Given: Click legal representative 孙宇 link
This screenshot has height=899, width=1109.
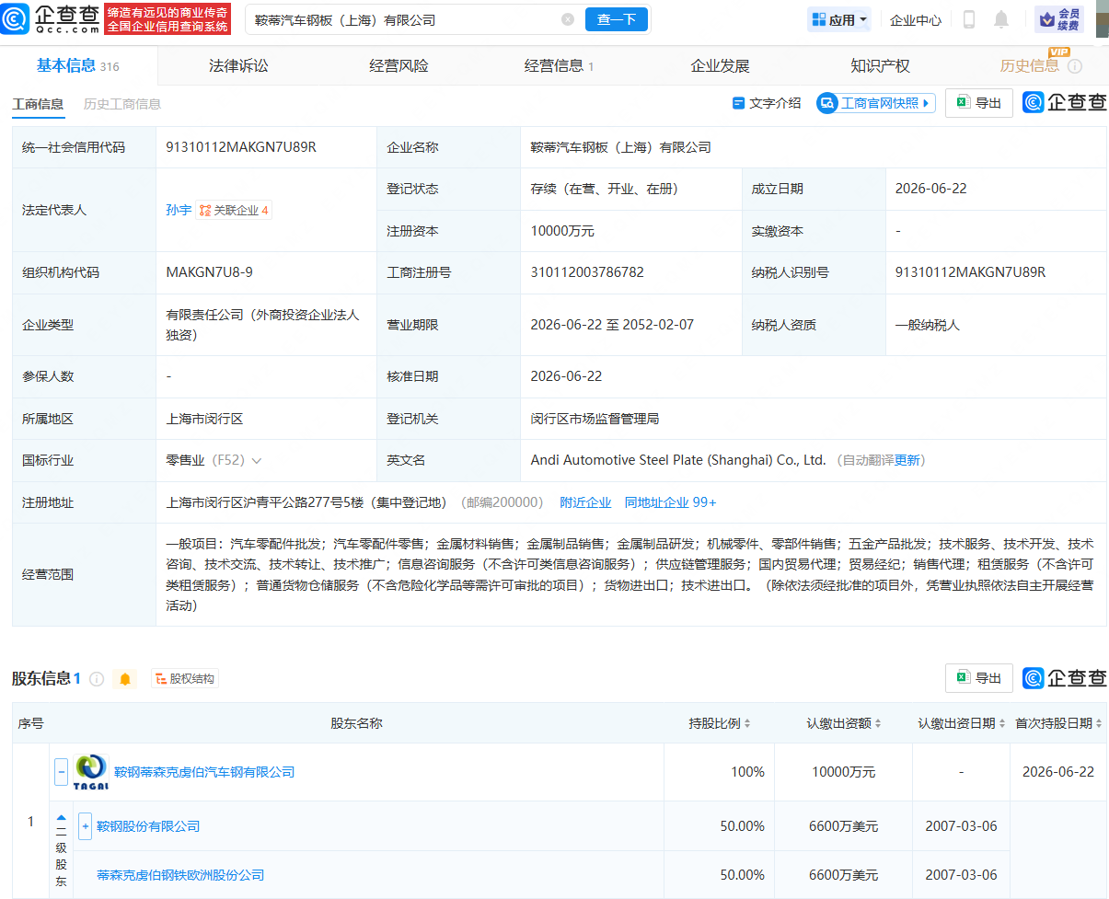Looking at the screenshot, I should coord(179,210).
